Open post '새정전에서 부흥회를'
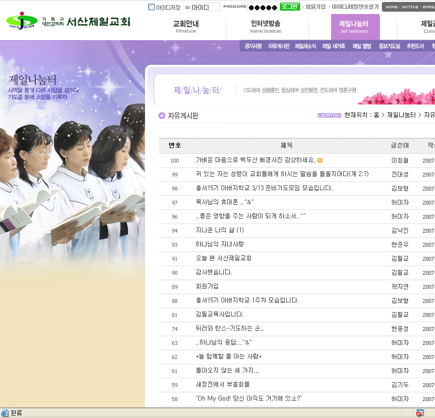The width and height of the screenshot is (435, 418). click(x=223, y=385)
